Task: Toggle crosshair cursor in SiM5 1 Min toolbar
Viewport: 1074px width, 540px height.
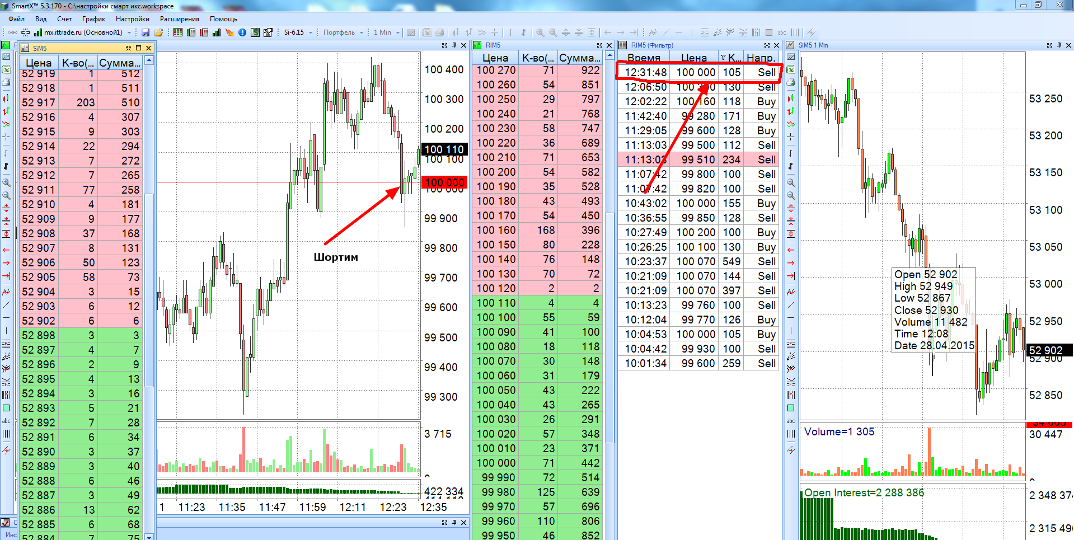Action: pyautogui.click(x=791, y=137)
